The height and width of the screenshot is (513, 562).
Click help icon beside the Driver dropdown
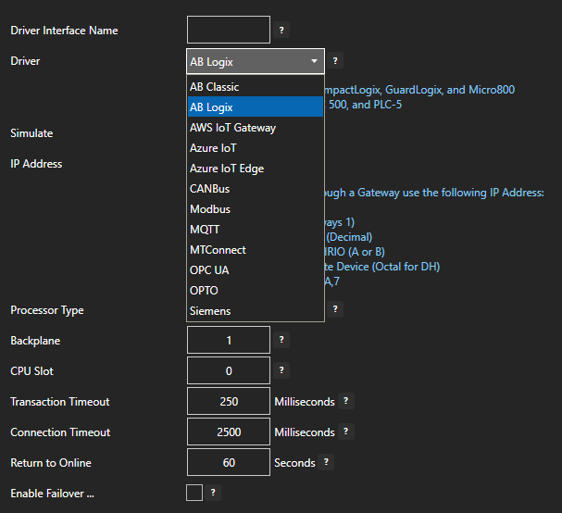point(335,61)
